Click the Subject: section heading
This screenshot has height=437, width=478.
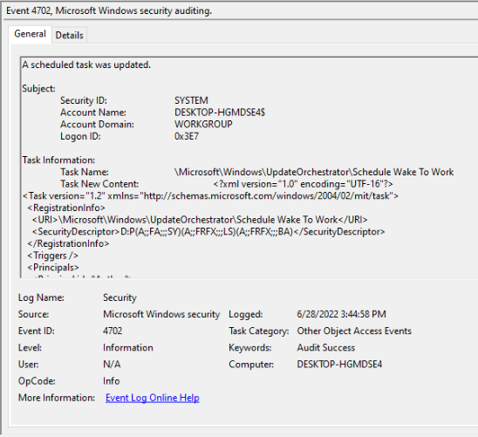[x=38, y=89]
